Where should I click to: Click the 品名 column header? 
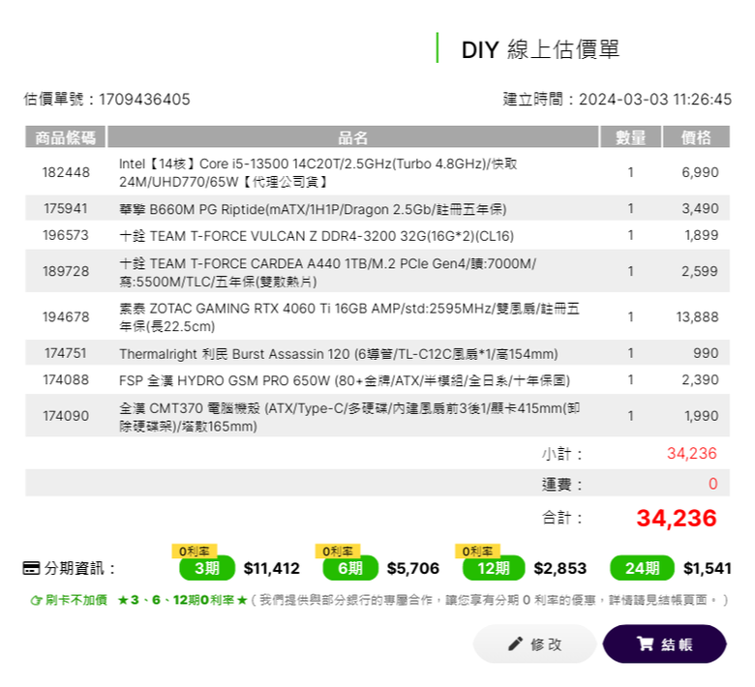click(x=352, y=137)
